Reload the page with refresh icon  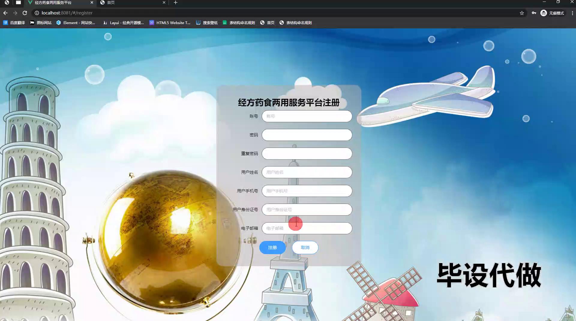[x=25, y=13]
